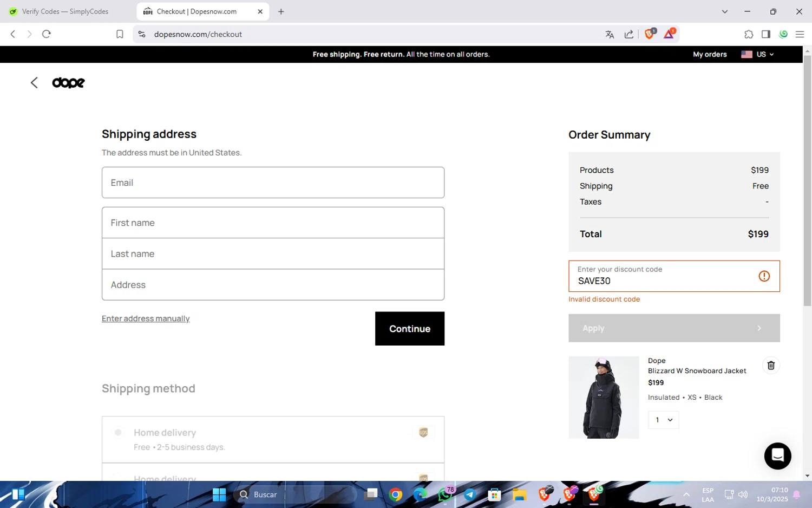Open the US country selector dropdown

coord(757,54)
